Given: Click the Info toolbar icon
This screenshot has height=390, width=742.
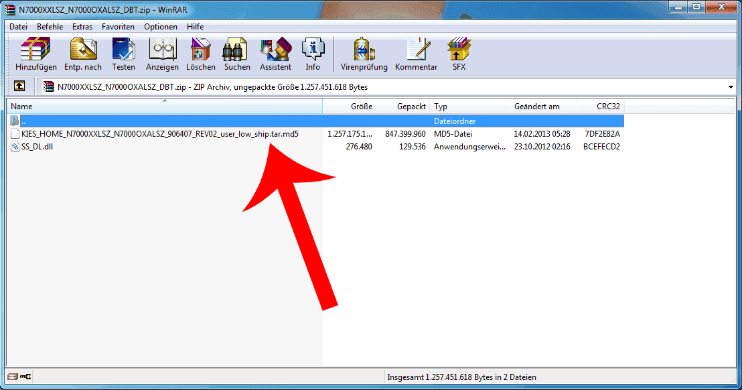Looking at the screenshot, I should 313,49.
